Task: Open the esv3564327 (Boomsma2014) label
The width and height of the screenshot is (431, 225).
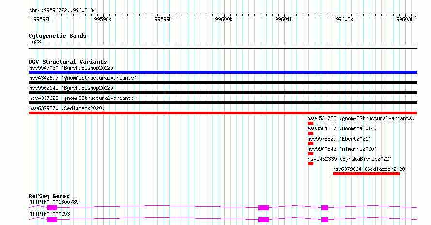Action: click(342, 128)
